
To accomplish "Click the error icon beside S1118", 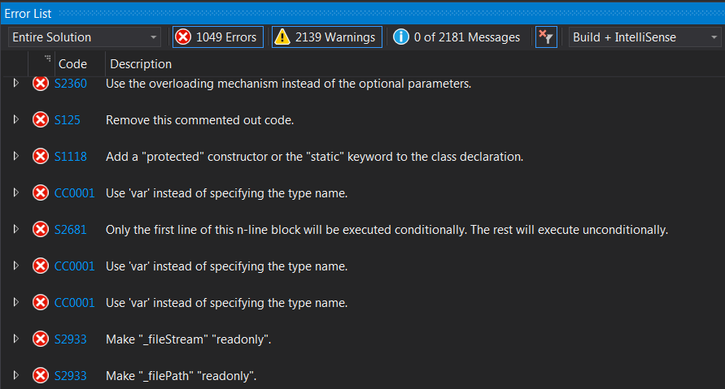I will point(40,157).
